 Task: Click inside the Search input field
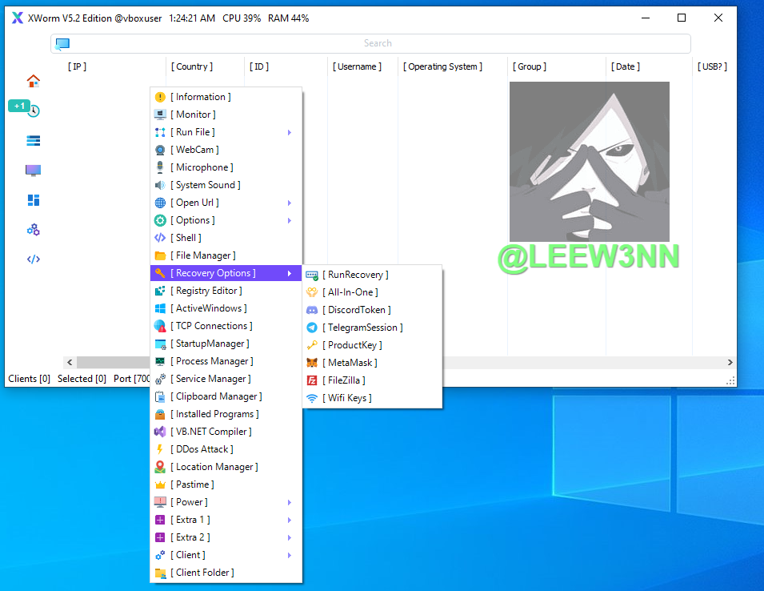coord(378,43)
